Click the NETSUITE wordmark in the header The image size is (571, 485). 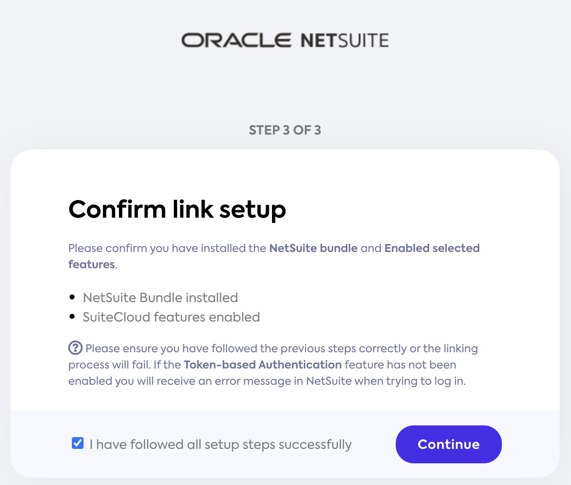pyautogui.click(x=344, y=41)
